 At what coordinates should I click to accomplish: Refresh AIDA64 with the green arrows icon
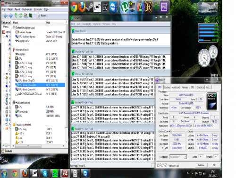[x=21, y=16]
